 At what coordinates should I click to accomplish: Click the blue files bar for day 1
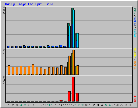(x=8, y=47)
